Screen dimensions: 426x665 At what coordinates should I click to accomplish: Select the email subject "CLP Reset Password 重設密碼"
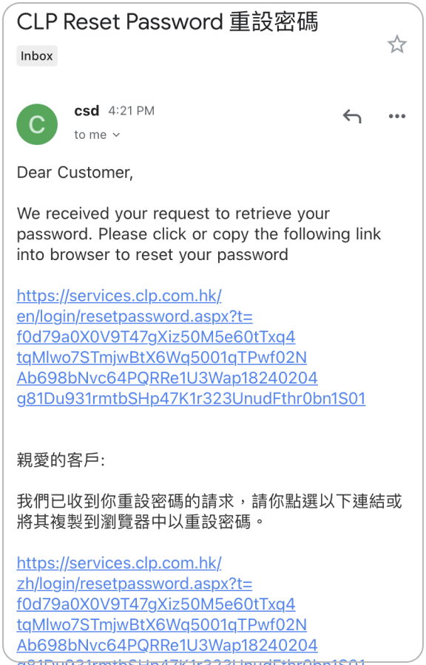[x=167, y=21]
